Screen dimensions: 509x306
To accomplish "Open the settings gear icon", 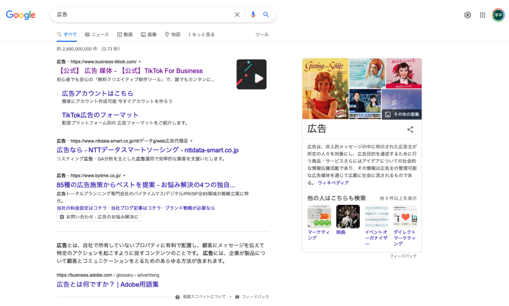I will pyautogui.click(x=467, y=15).
